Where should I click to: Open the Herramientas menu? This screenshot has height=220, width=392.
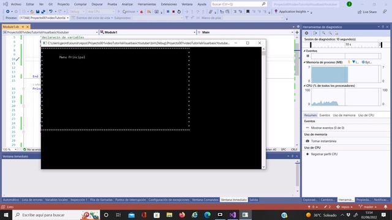click(x=147, y=4)
